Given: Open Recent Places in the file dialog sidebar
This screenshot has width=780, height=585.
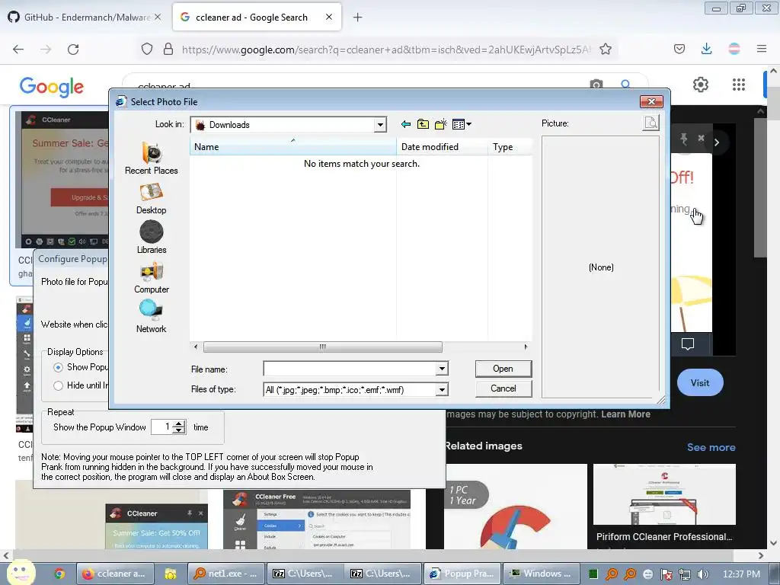Looking at the screenshot, I should [152, 158].
